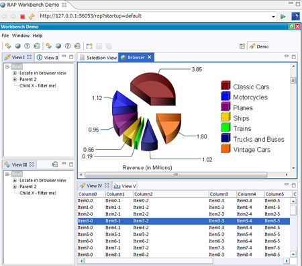Minimize the View I panel
Image resolution: width=302 pixels, height=266 pixels.
(x=64, y=56)
